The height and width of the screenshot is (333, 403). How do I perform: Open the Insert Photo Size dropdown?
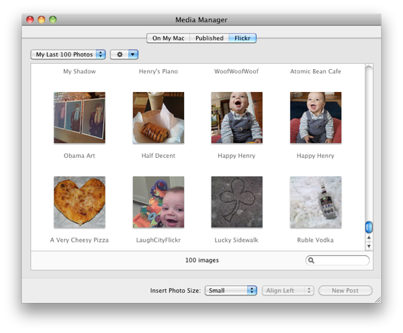[x=231, y=291]
